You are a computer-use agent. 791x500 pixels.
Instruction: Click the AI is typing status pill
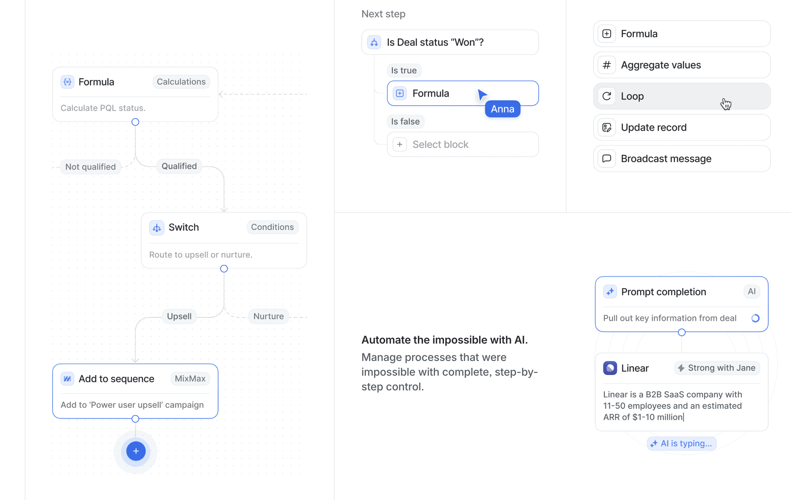[682, 444]
